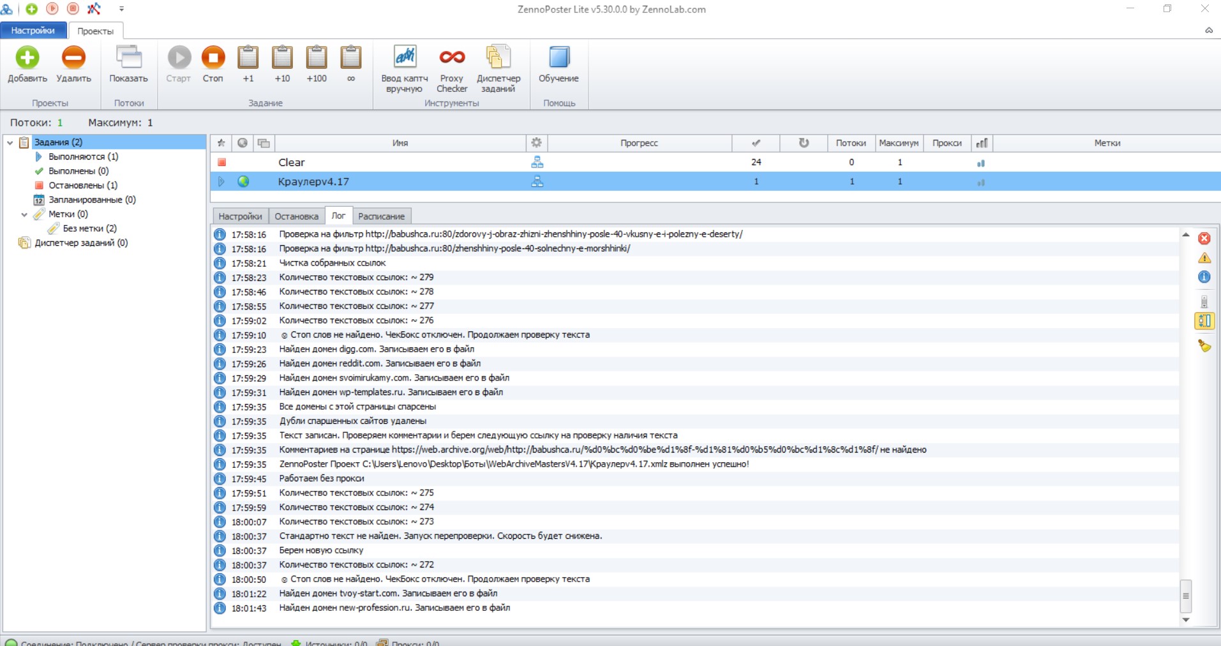
Task: Expand the Метки tree node
Action: pos(25,214)
